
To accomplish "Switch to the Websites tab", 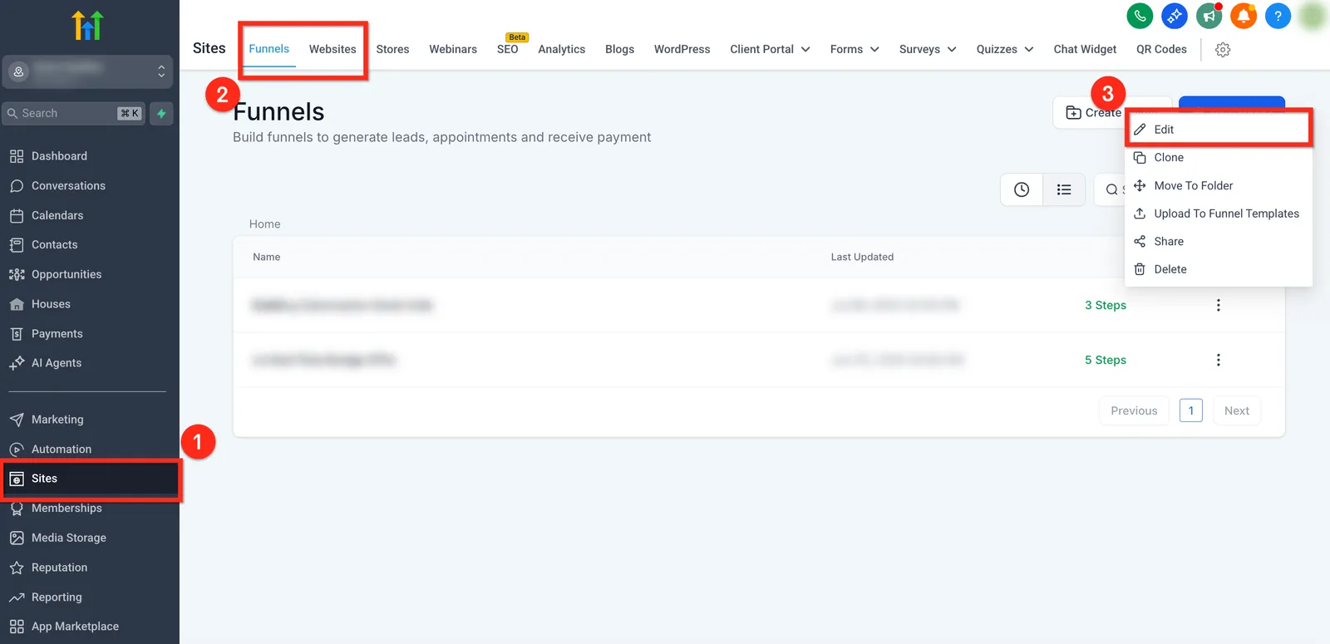I will pos(332,49).
